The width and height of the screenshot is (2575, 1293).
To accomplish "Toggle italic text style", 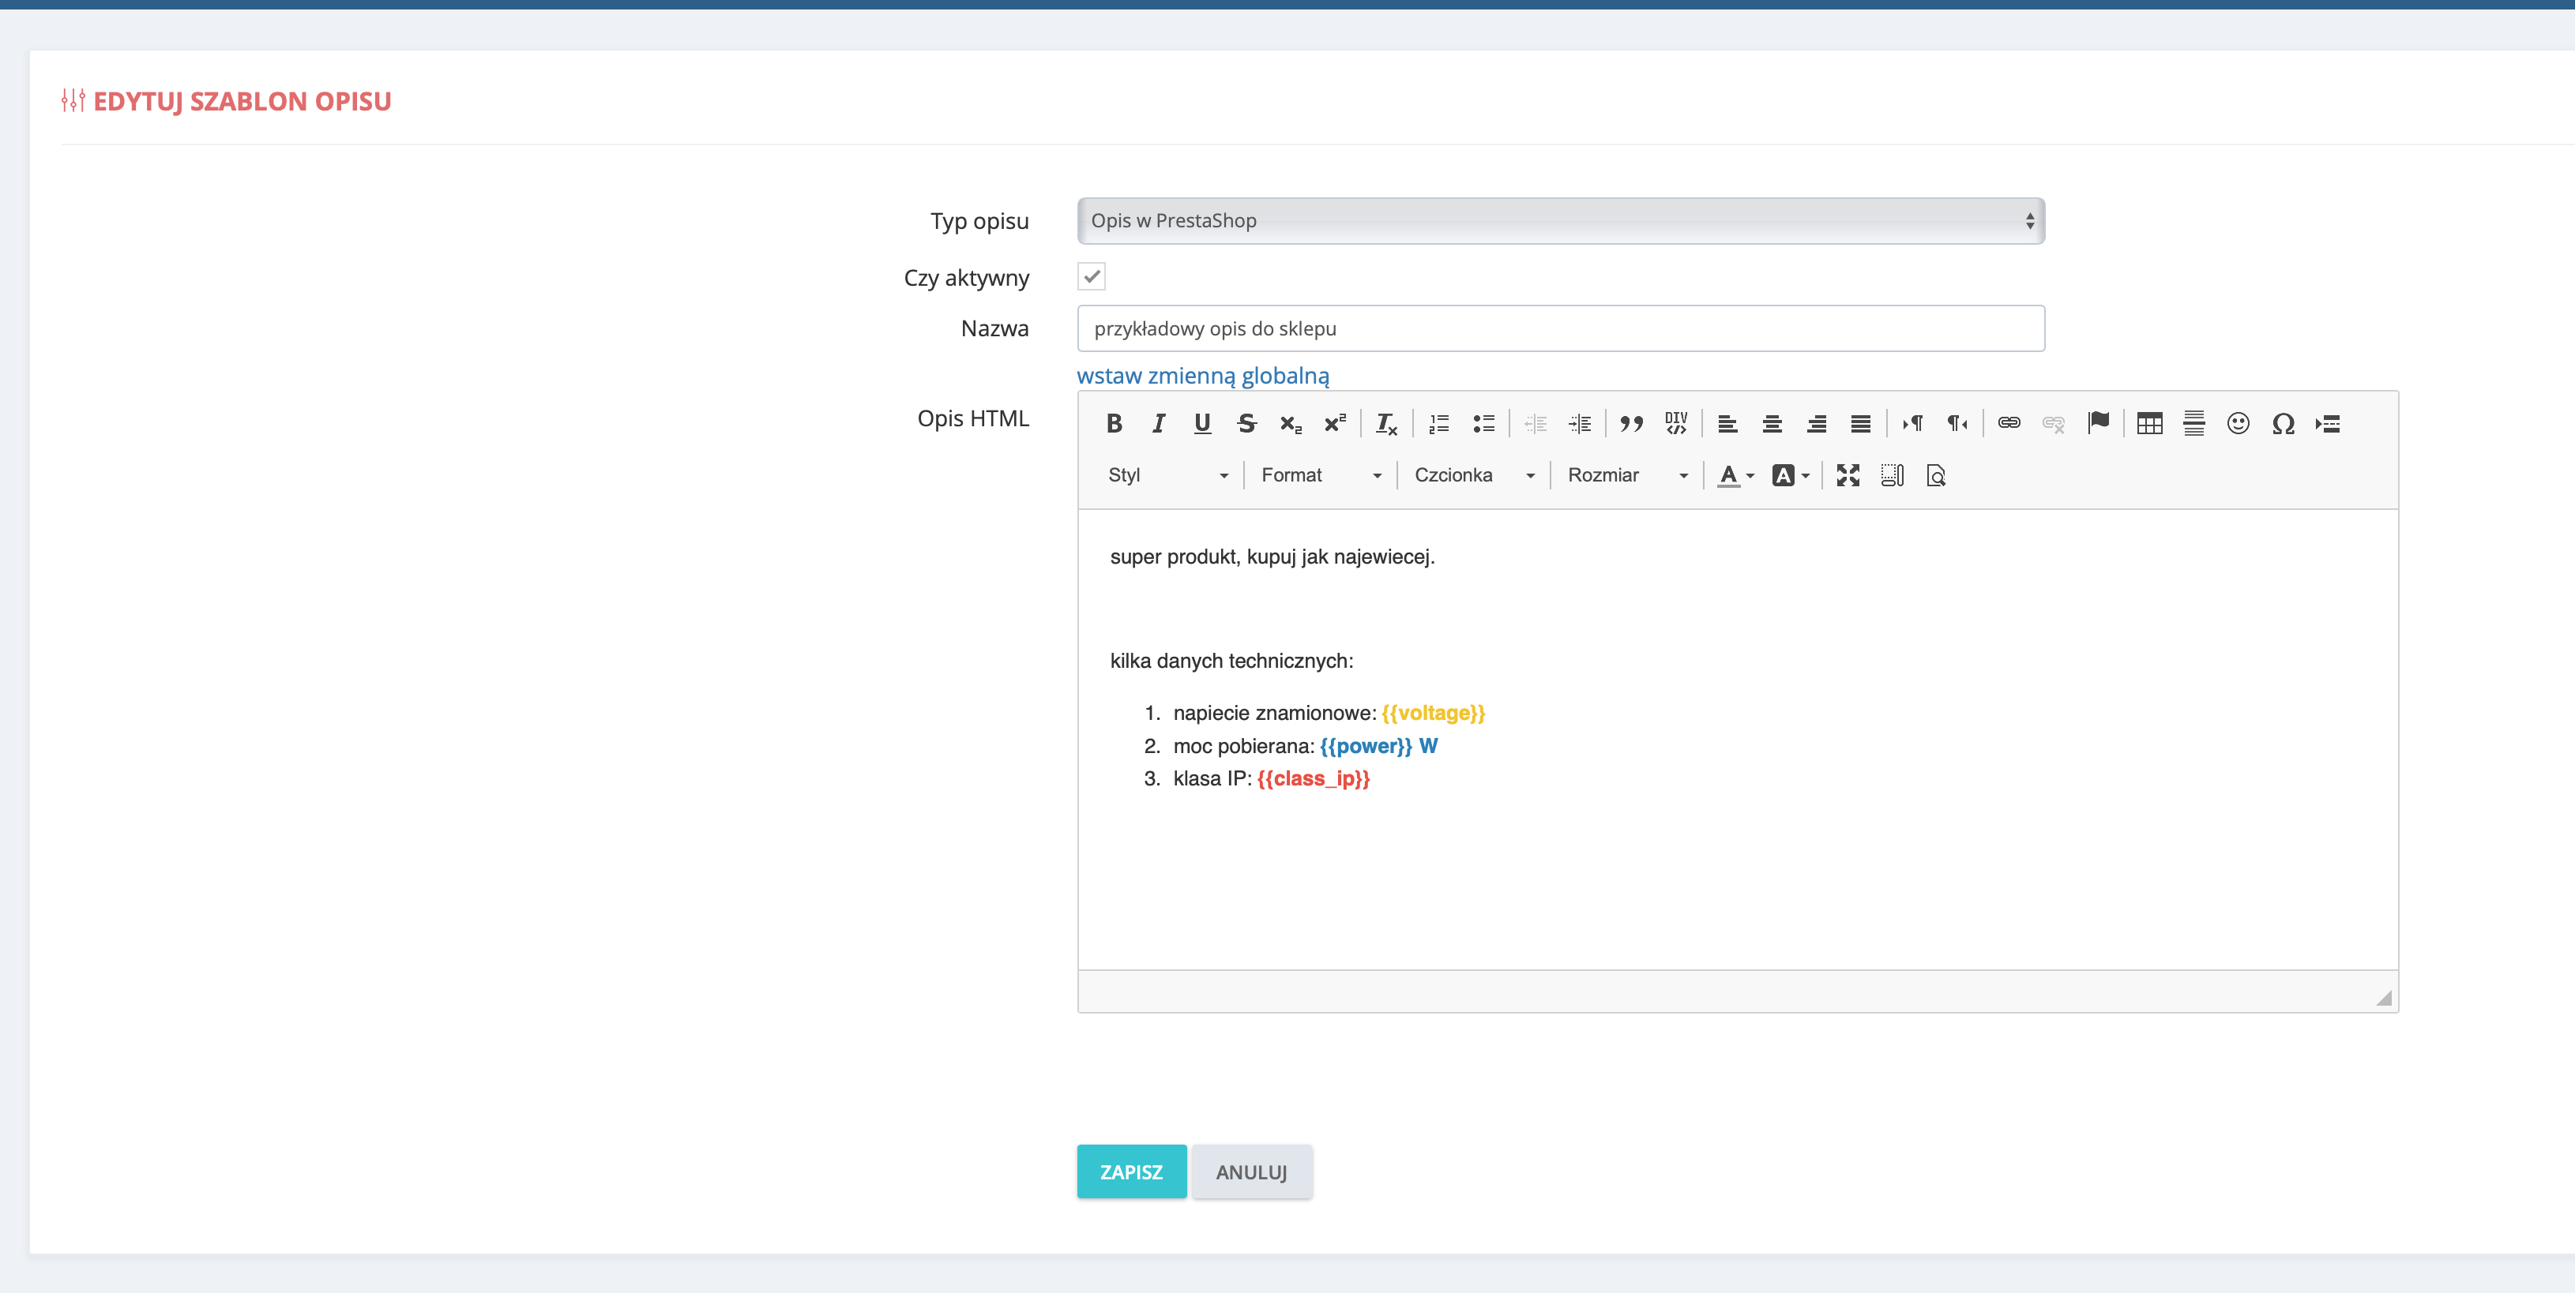I will 1157,424.
